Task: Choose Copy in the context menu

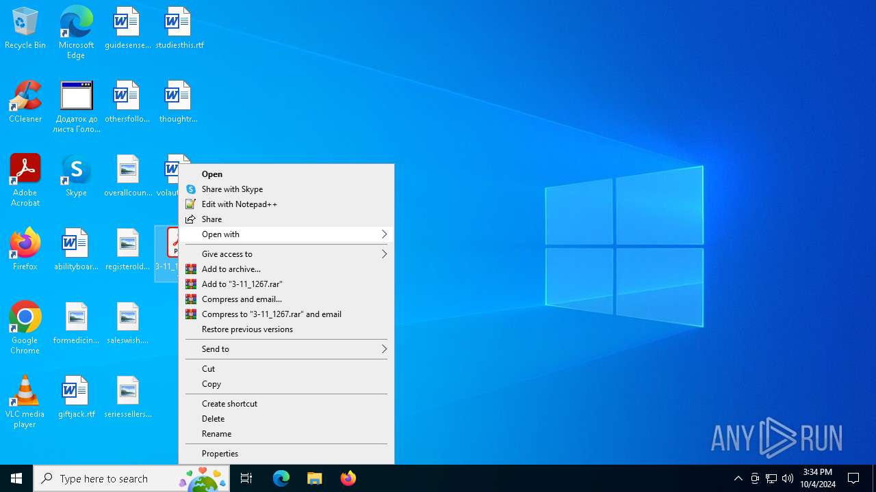Action: pos(286,384)
